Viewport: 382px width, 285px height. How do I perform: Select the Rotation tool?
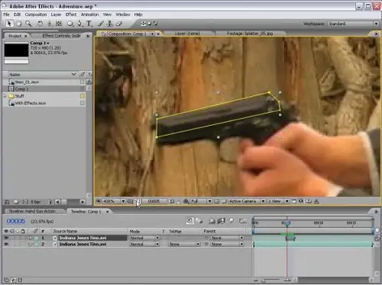[x=40, y=24]
